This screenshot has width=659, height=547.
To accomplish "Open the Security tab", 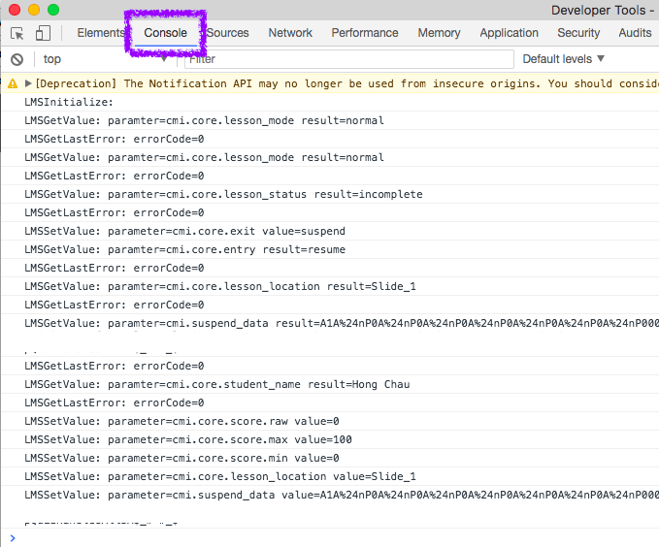I will 578,33.
